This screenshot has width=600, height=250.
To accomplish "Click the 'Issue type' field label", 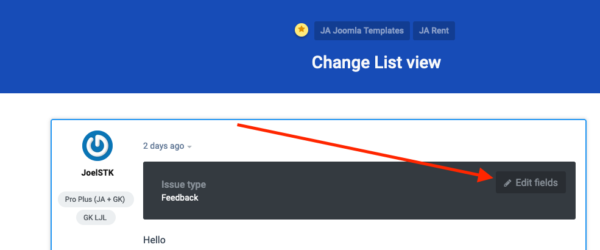I will (183, 185).
